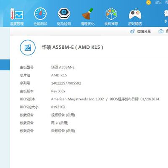168x168 pixels.
Task: Select the highlighted blue sidebar item
Action: click(x=5, y=65)
